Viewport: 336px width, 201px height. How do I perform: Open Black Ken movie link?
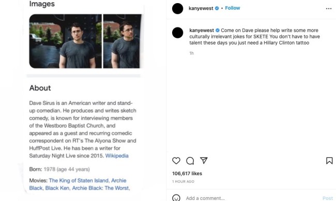tap(57, 188)
